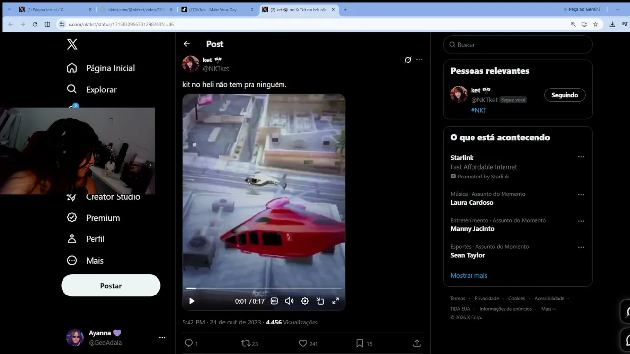This screenshot has width=630, height=354.
Task: Click the Postar button
Action: pos(111,286)
